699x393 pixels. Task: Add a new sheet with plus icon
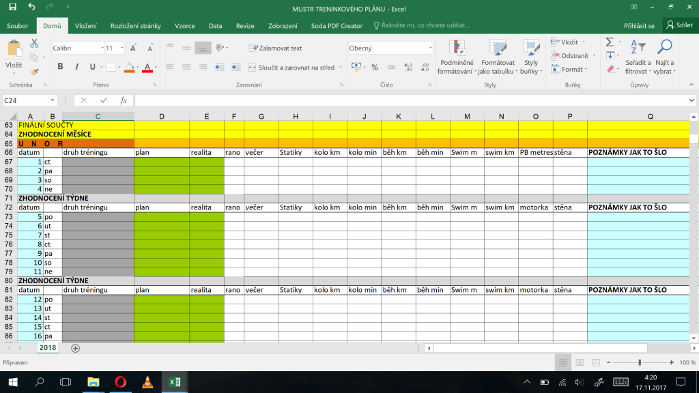pyautogui.click(x=75, y=349)
